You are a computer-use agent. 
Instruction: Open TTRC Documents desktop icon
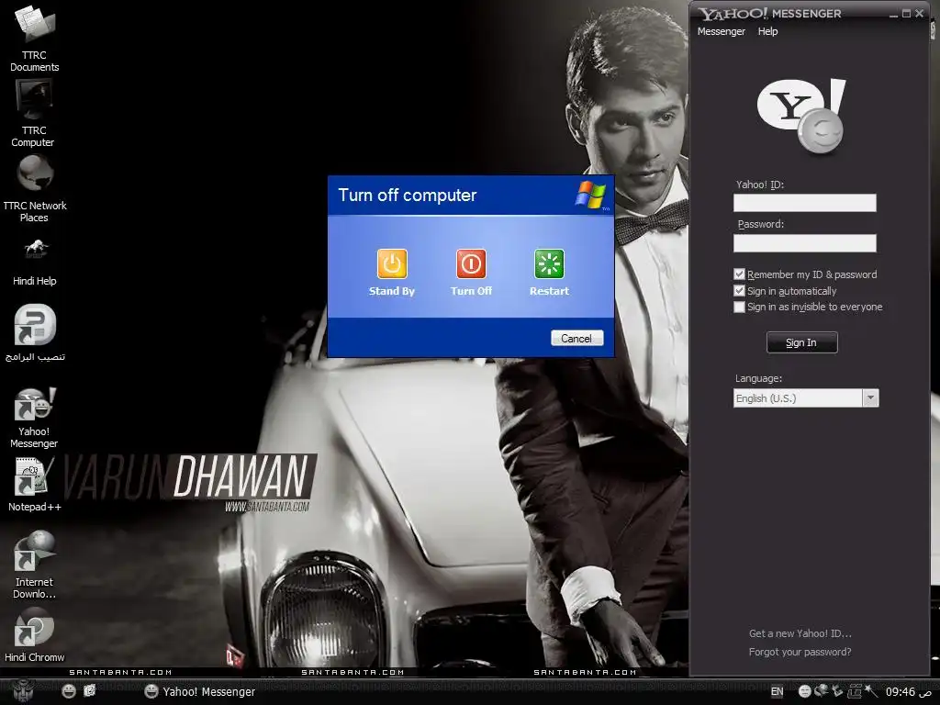(x=34, y=37)
